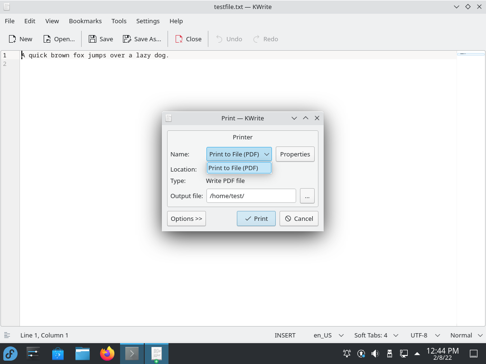This screenshot has height=364, width=486.
Task: Select 'Print to File (PDF)' from the list
Action: point(239,168)
